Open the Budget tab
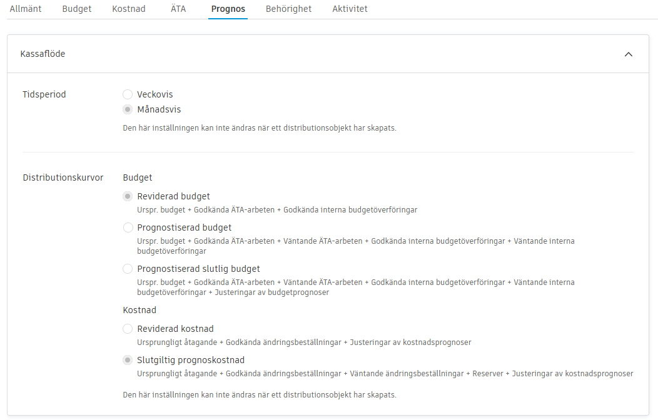This screenshot has height=420, width=658. 76,9
